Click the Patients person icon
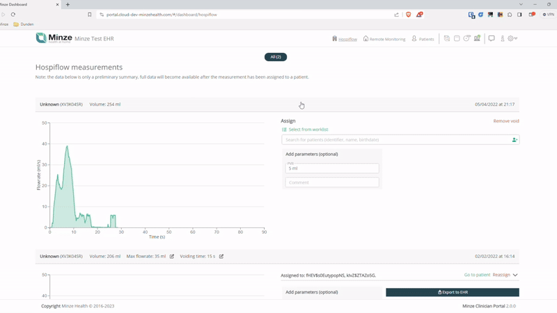 (x=414, y=38)
